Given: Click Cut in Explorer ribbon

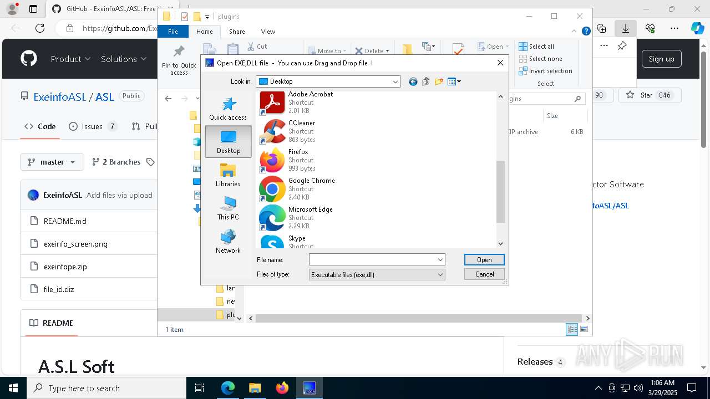Looking at the screenshot, I should pos(257,47).
